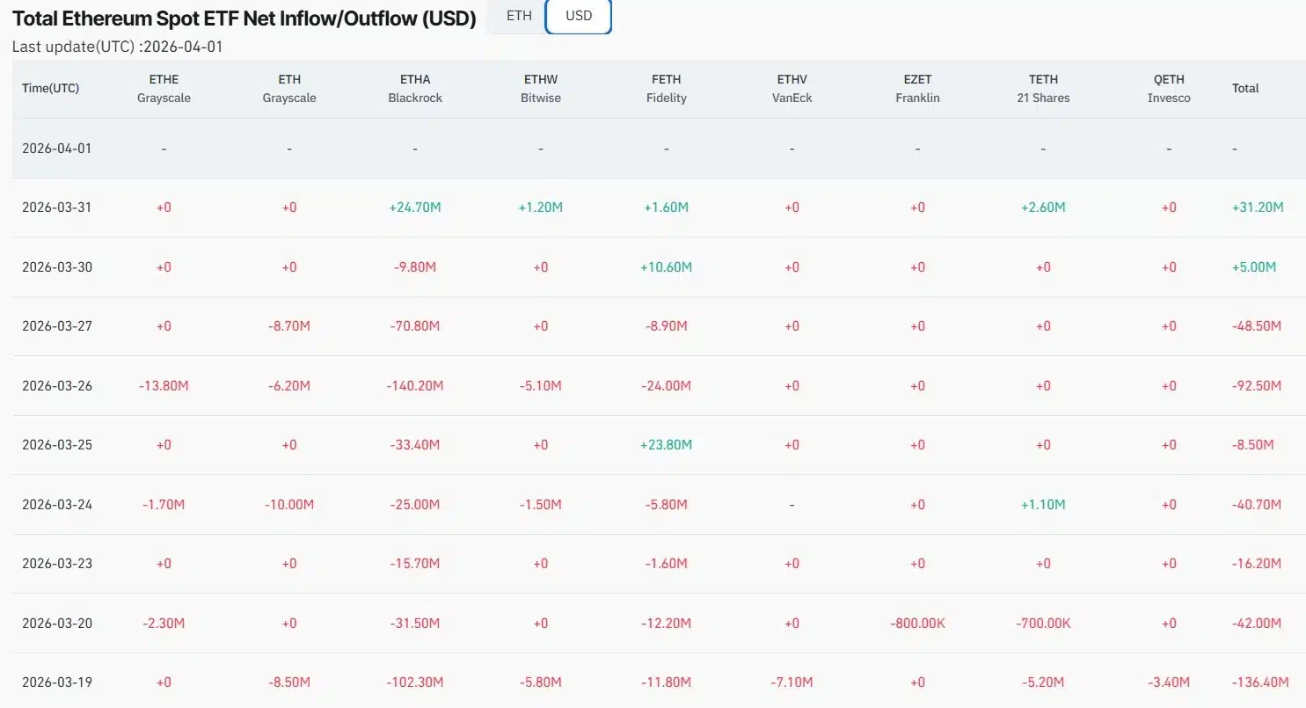Click the EZET Franklin column header
The image size is (1306, 708).
coord(917,89)
